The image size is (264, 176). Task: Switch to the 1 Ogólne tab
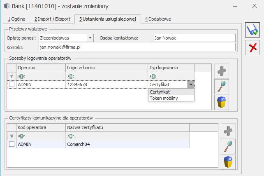(16, 19)
